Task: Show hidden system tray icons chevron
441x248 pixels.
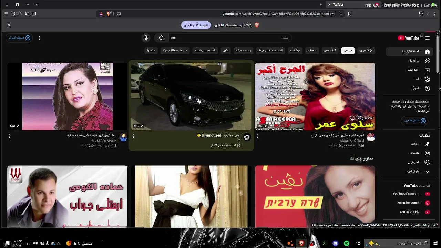Action: [x=59, y=244]
